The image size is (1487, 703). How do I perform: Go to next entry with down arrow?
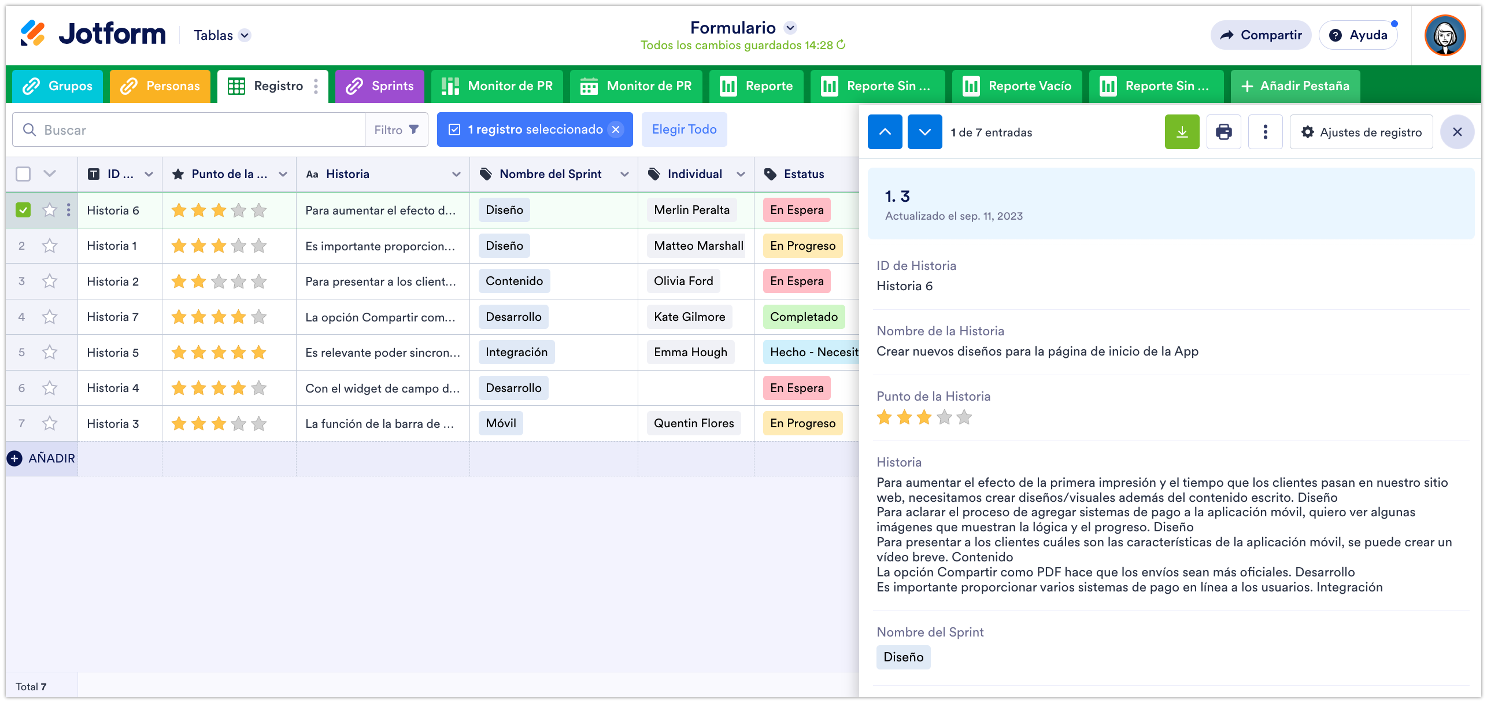click(924, 132)
